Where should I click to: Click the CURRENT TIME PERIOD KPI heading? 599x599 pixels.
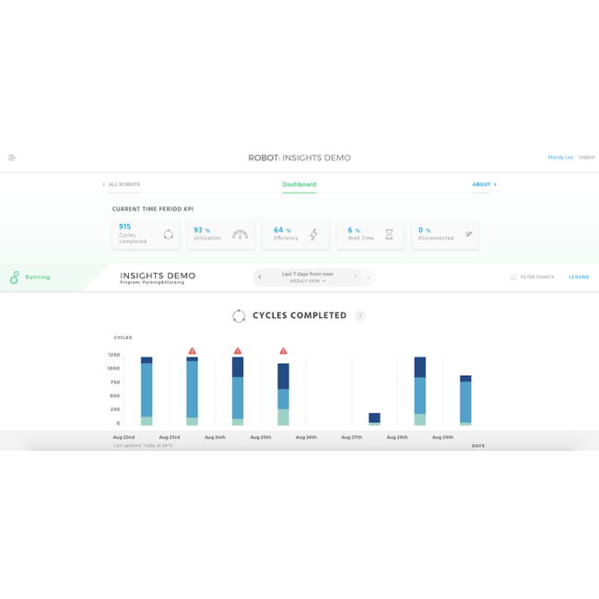153,209
